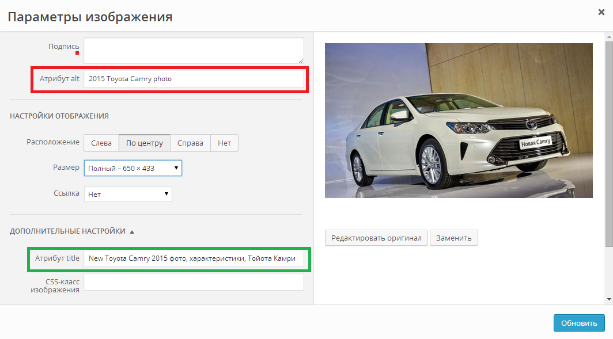Open the Размер size dropdown
613x339 pixels.
(x=133, y=168)
